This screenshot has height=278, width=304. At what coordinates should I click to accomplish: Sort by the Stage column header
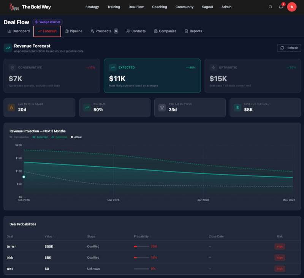(91, 236)
